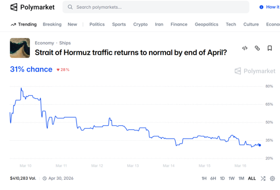Click the chart settings gear icon

[x=272, y=178]
